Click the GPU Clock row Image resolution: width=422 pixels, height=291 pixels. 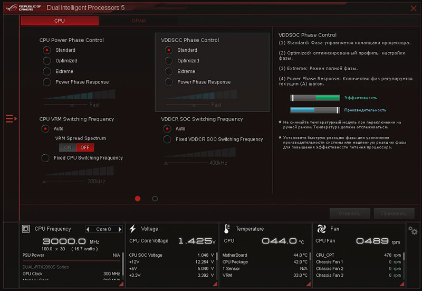71,274
